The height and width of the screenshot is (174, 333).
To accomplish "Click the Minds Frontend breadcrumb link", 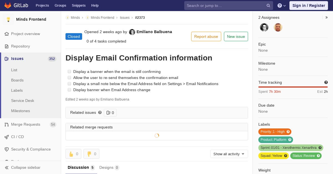I will coord(102,17).
